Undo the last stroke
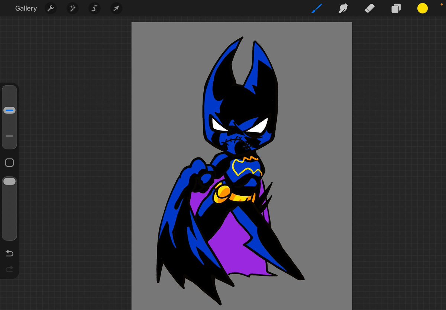Screen dimensions: 446x310 tap(10, 253)
